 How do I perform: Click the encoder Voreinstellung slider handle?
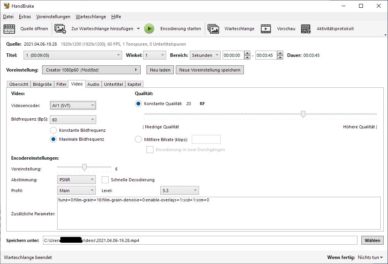tap(84, 167)
